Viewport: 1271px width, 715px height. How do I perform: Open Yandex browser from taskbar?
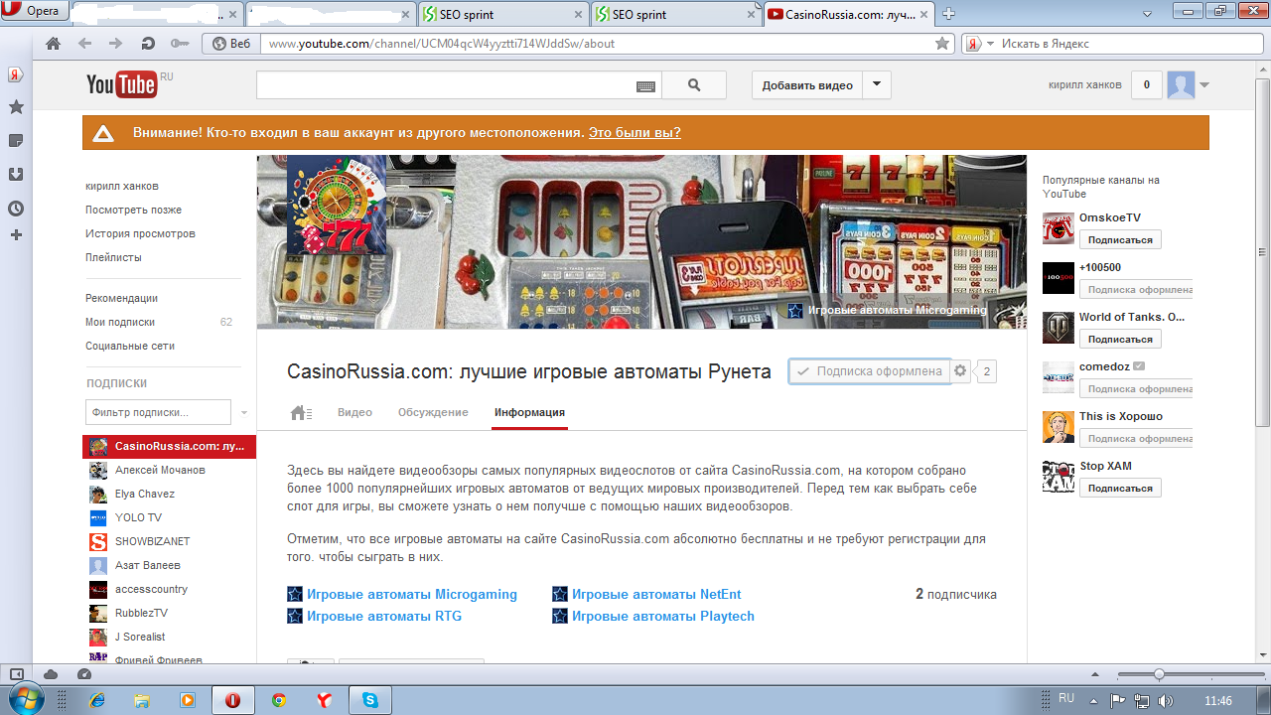[325, 700]
